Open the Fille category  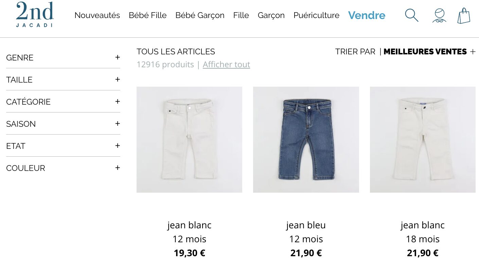click(241, 15)
